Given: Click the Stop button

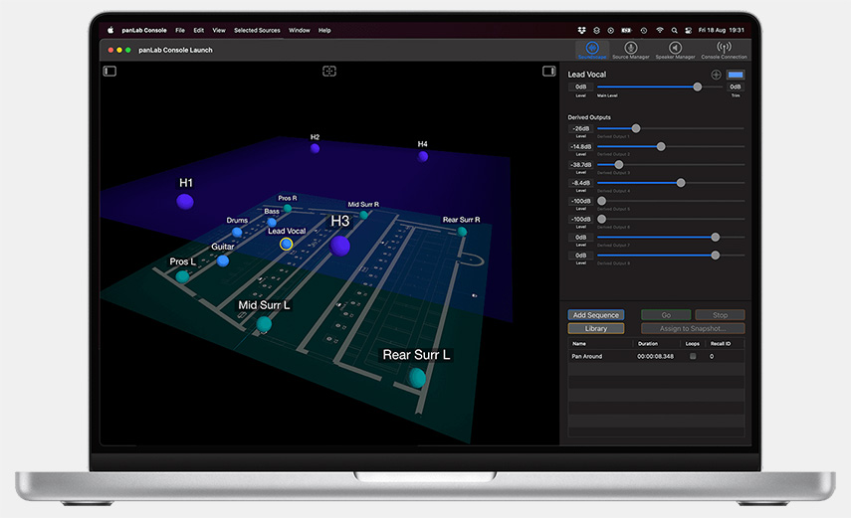Looking at the screenshot, I should click(721, 315).
